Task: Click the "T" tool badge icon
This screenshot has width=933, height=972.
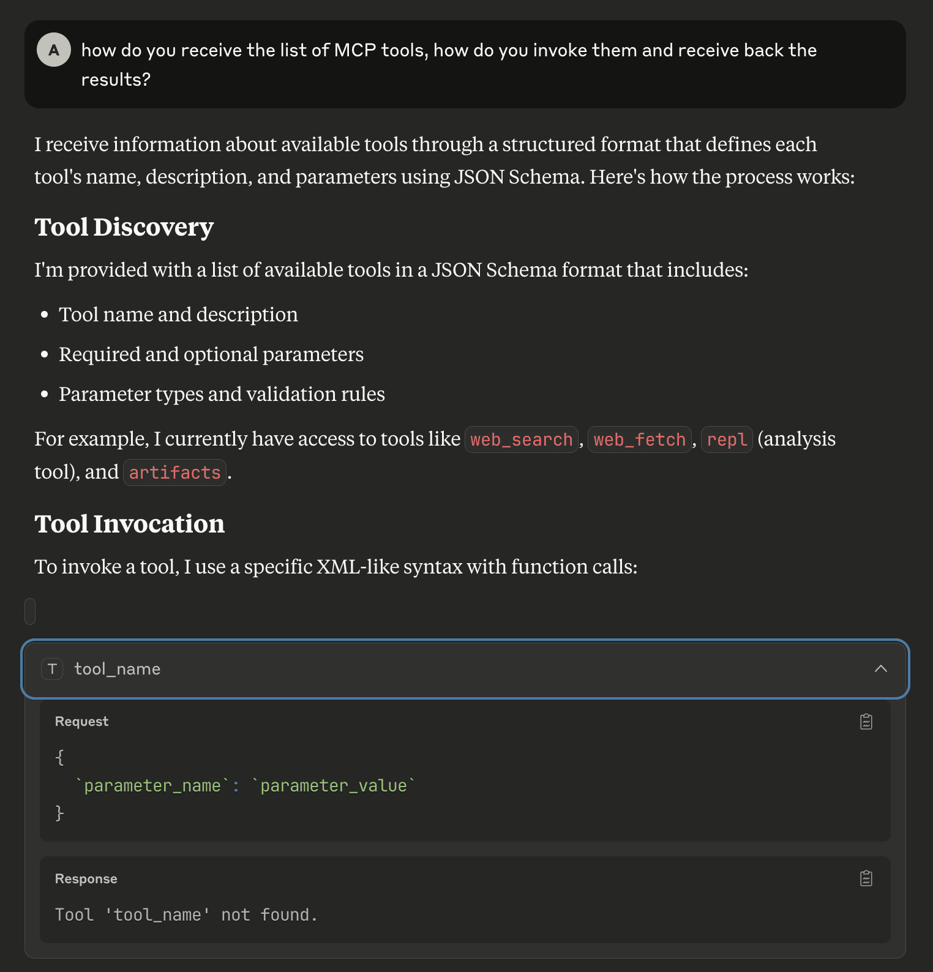Action: tap(52, 669)
